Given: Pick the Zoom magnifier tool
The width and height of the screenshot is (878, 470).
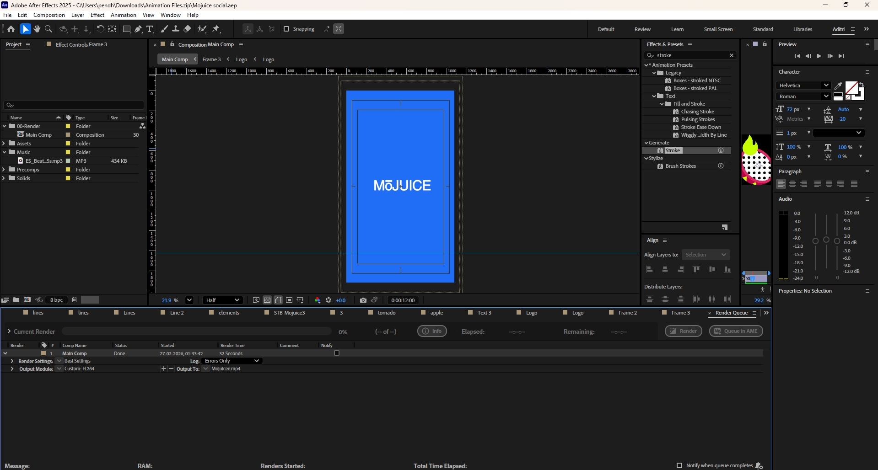Looking at the screenshot, I should click(48, 29).
